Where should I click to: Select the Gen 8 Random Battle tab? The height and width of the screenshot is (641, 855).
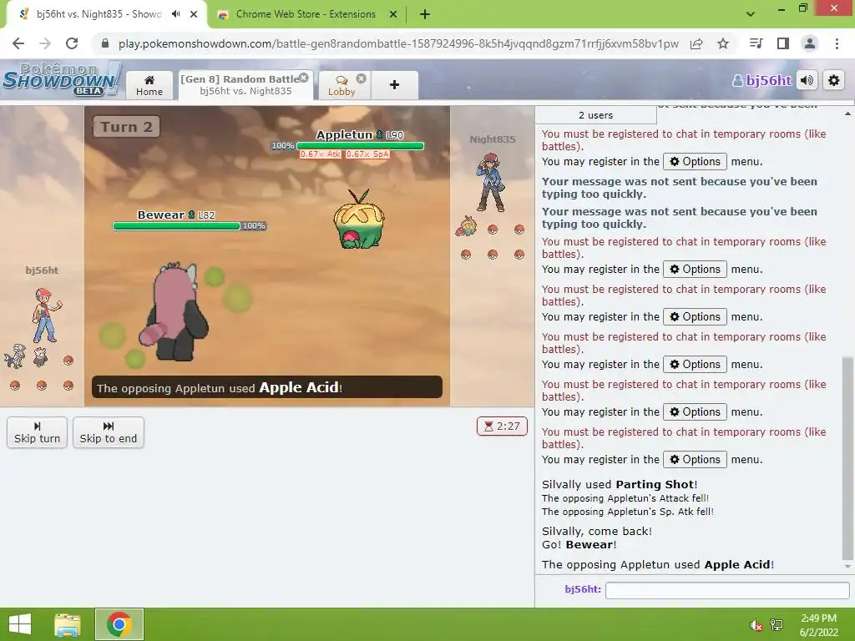click(245, 85)
